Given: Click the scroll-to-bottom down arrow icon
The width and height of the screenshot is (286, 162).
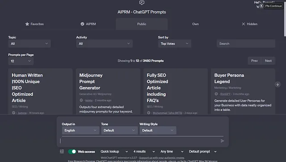Looking at the screenshot, I should 278,85.
